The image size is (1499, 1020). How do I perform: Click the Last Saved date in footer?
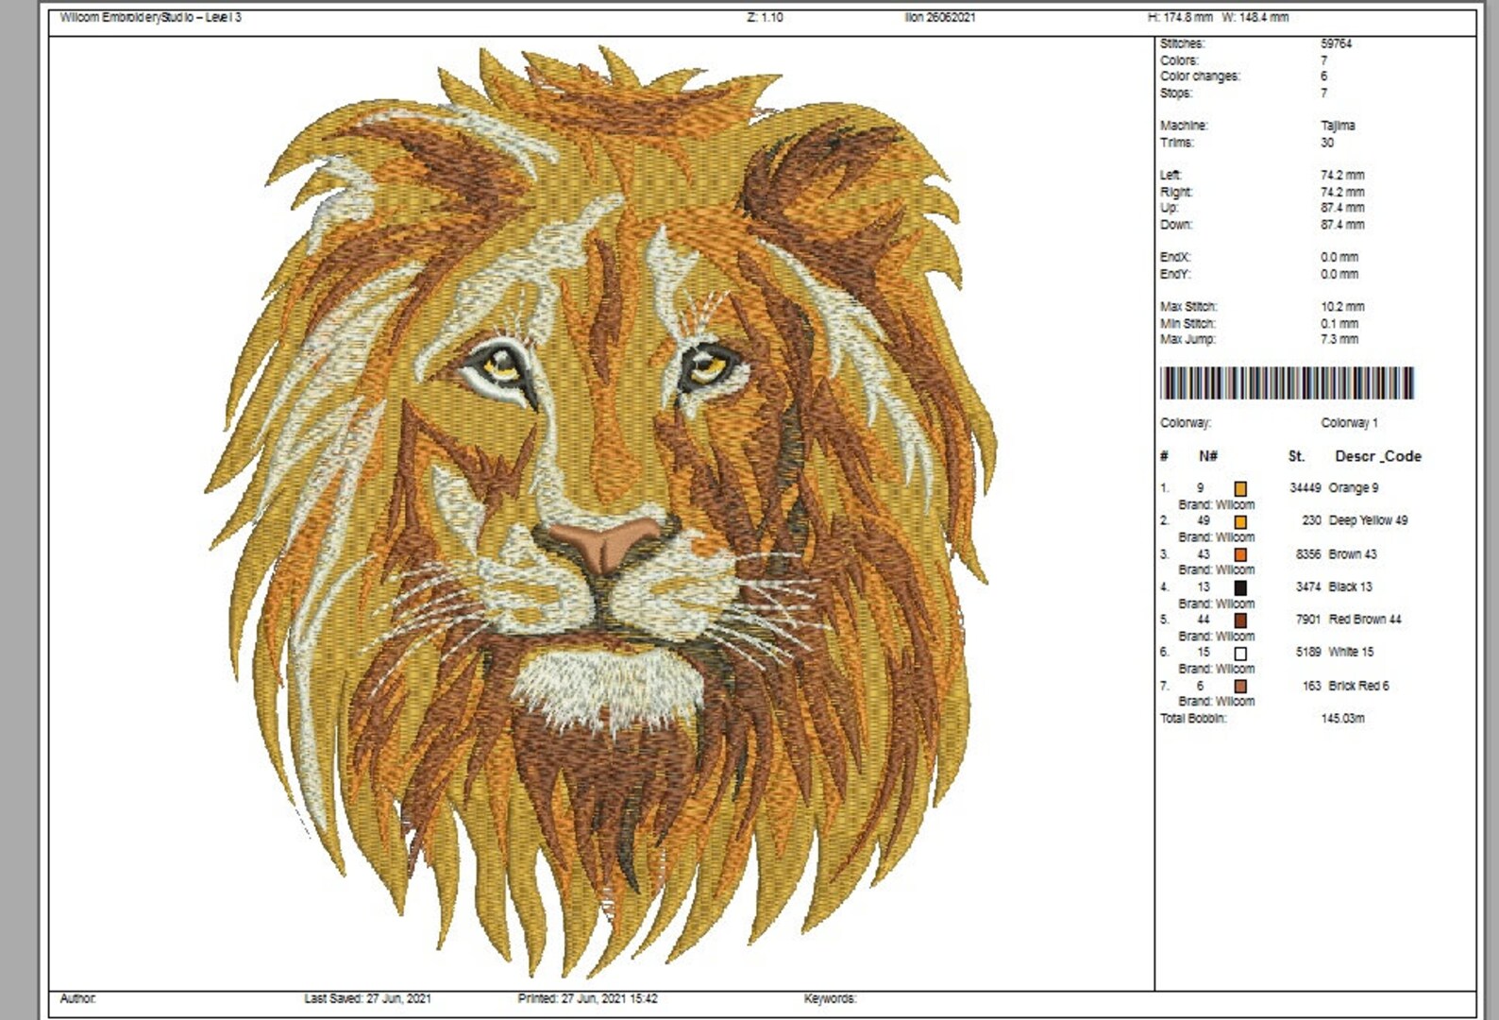coord(367,998)
